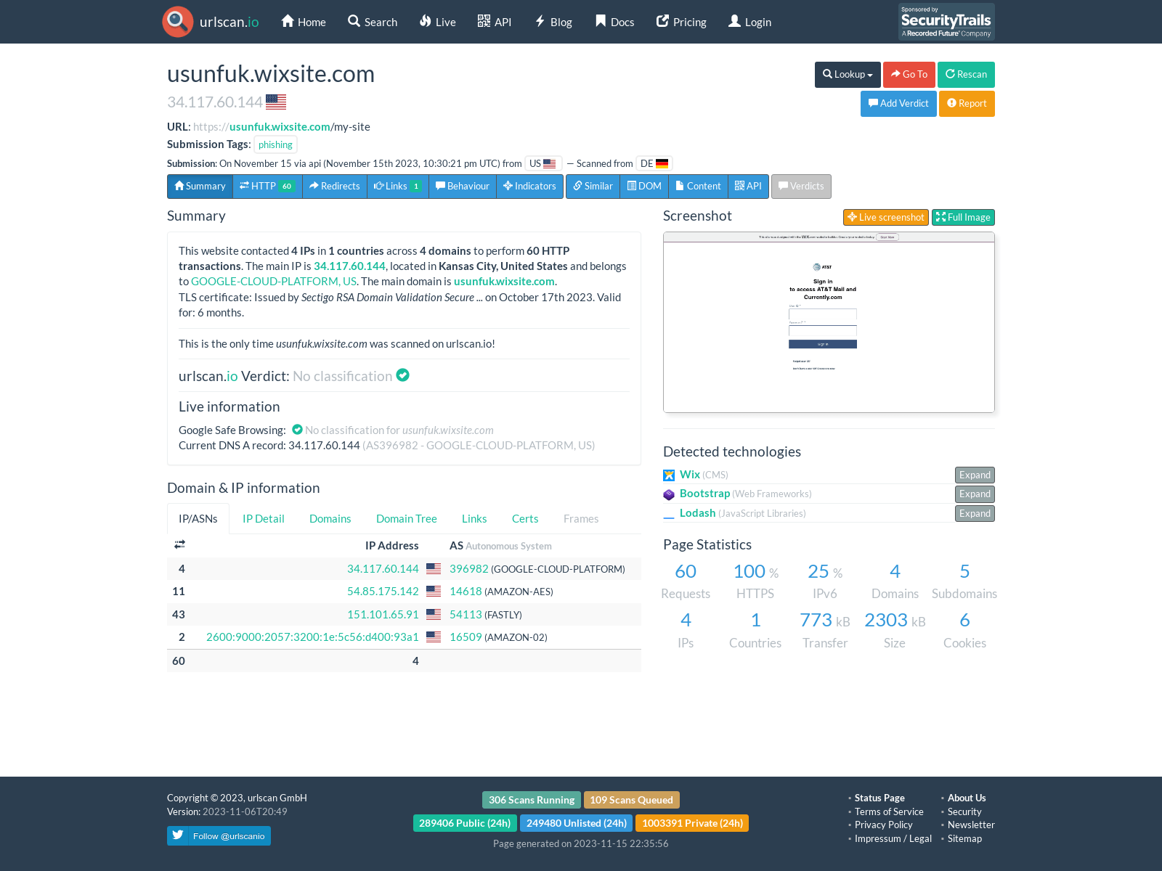1162x871 pixels.
Task: Click the requests arrows column icon
Action: 179,544
